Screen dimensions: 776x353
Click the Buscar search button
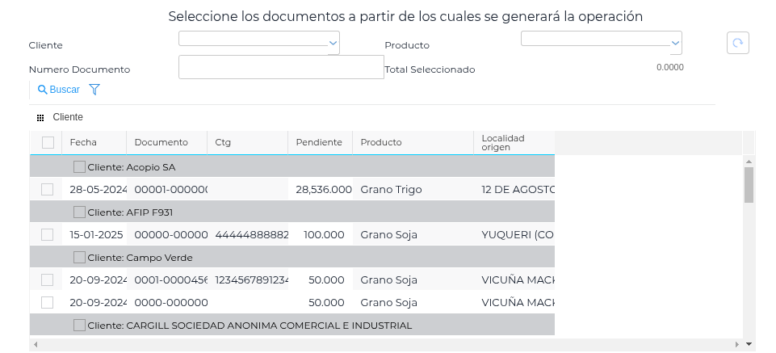point(59,90)
